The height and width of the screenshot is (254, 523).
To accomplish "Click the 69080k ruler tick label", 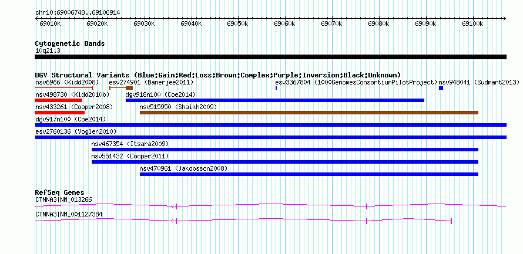I will (378, 24).
